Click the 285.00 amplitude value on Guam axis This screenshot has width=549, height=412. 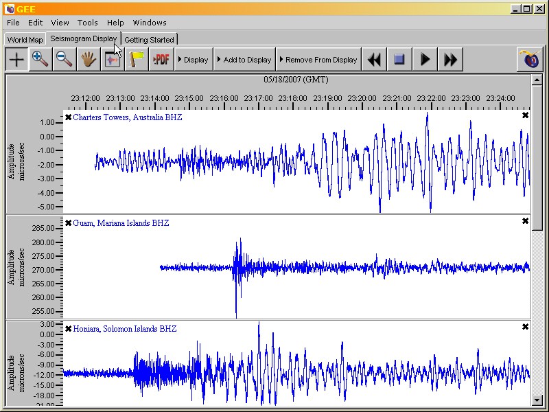[43, 229]
